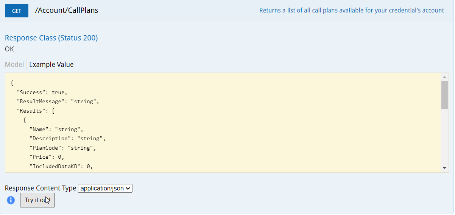Click the GET method badge

coord(17,11)
